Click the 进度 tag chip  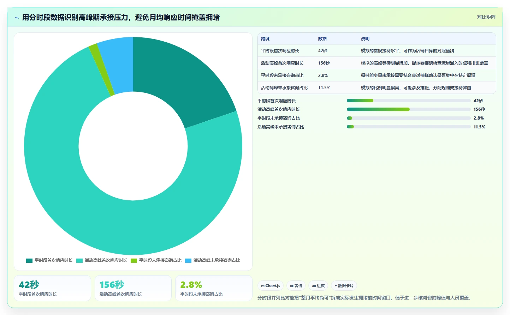click(x=319, y=286)
